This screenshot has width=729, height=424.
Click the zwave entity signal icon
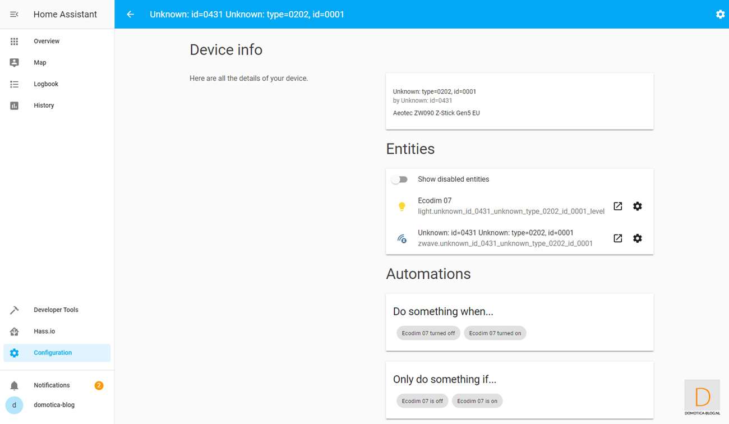(x=402, y=239)
